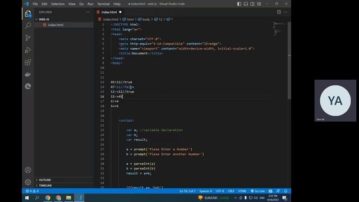The height and width of the screenshot is (202, 359).
Task: Open the Search view in activity bar
Action: 28,25
